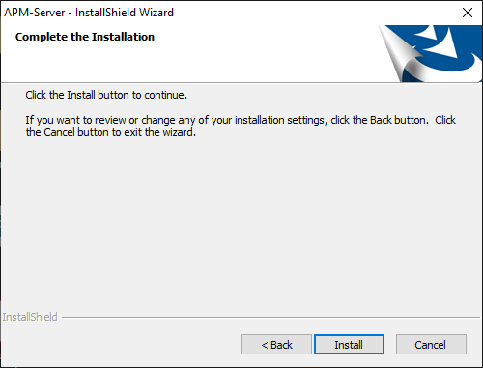This screenshot has height=368, width=483.
Task: Close the InstallShield Wizard window
Action: click(x=468, y=13)
